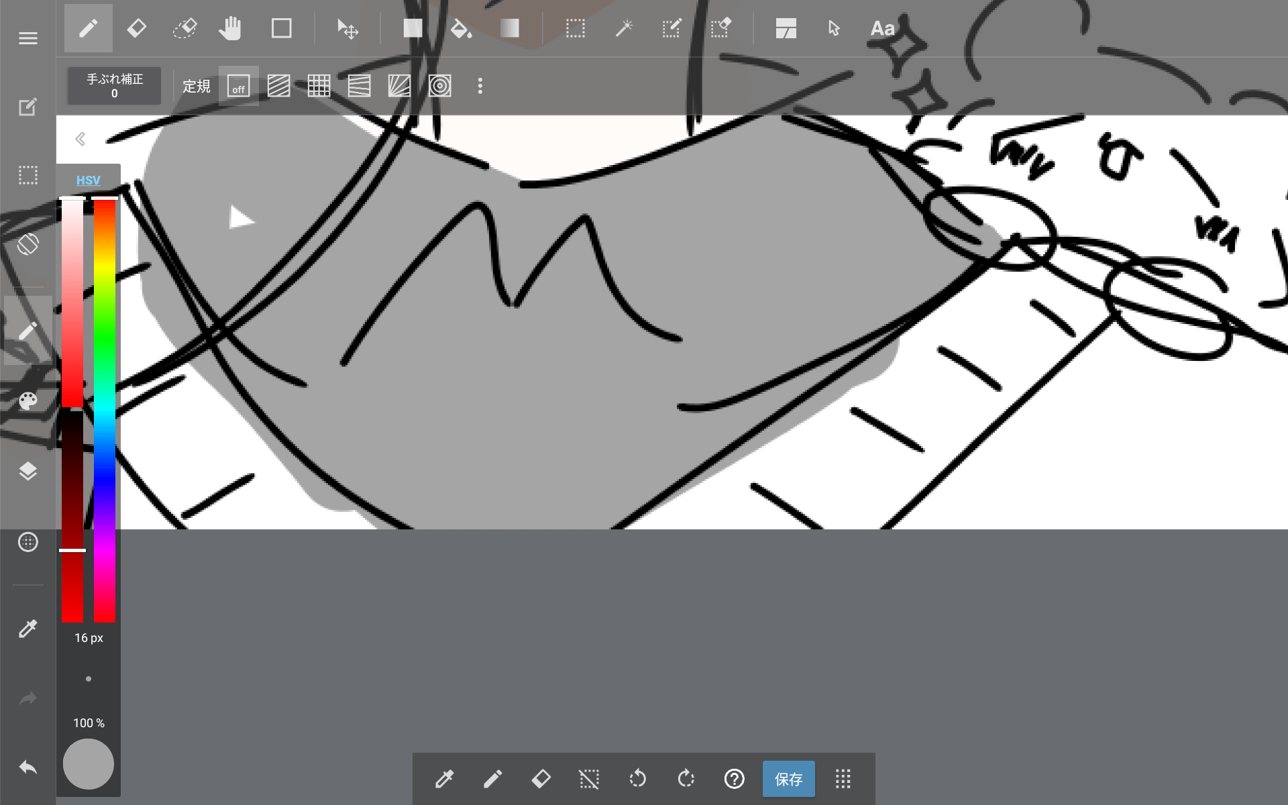
Task: Enable the concentric circle ruler
Action: point(439,86)
